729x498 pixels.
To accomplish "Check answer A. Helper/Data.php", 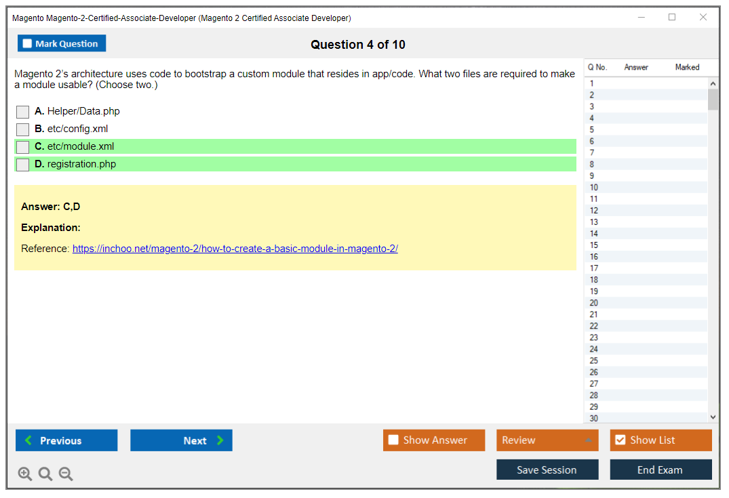I will pos(23,112).
